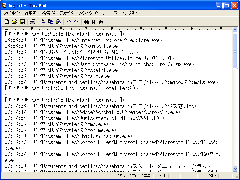The height and width of the screenshot is (180, 240).
Task: Open the ファイル(F) menu
Action: tap(12, 13)
